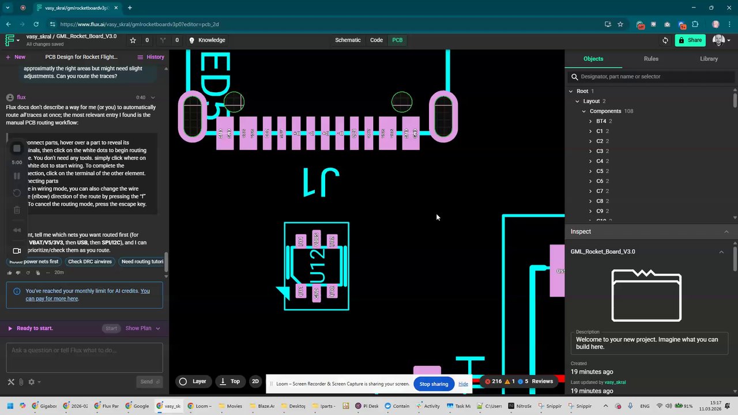Switch to the Schematic view
Image resolution: width=738 pixels, height=415 pixels.
(348, 40)
